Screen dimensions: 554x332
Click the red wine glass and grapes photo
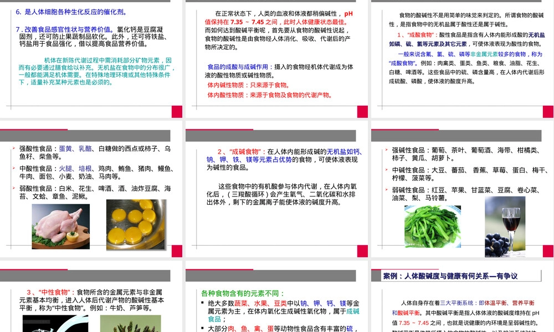coord(505,226)
